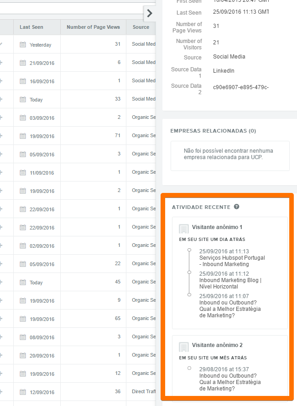
Task: Click the calendar icon beside 12/09/2016
Action: point(23,392)
